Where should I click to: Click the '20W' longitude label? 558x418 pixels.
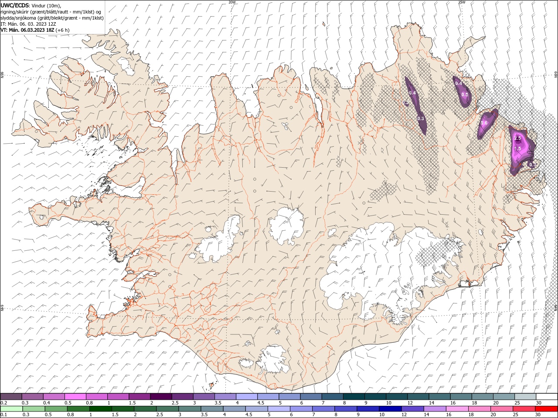point(232,2)
